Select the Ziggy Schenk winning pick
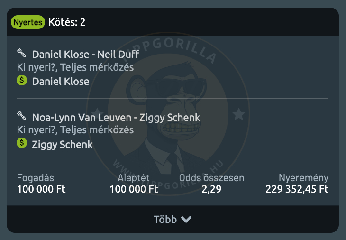Viewport: 346px width, 240px height. click(x=62, y=145)
